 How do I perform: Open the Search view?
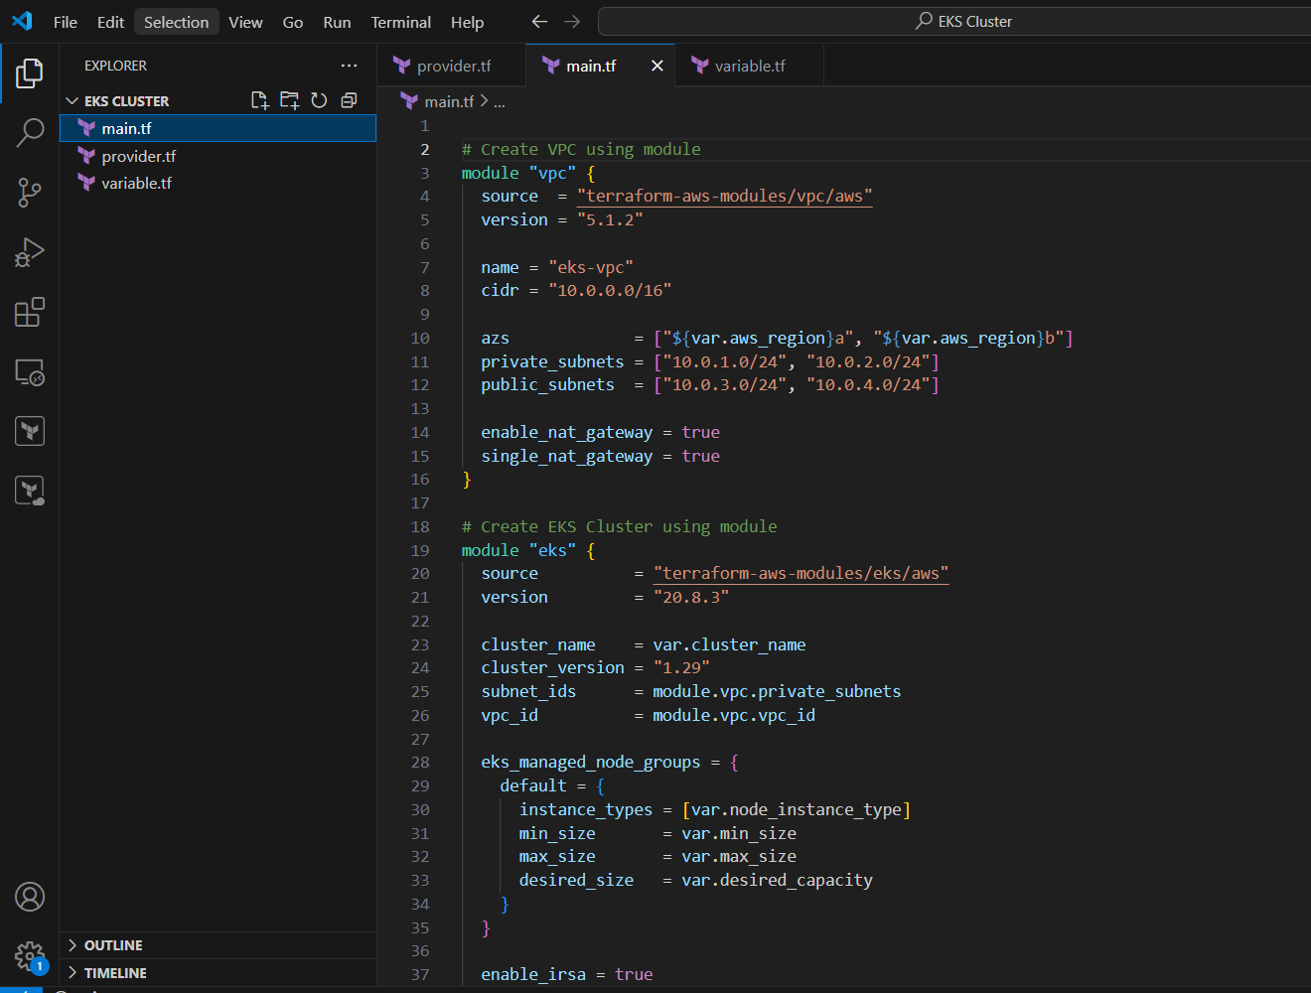[x=30, y=133]
